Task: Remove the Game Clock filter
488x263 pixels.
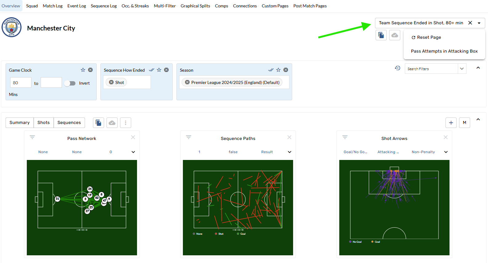Action: click(x=91, y=70)
